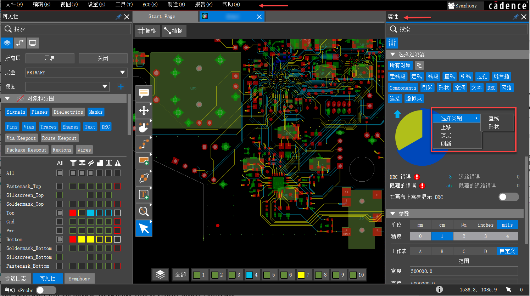Expand the 选择类别 submenu
The image size is (530, 296).
coord(457,118)
